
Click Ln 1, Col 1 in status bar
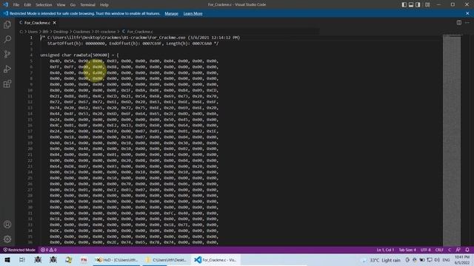[385, 250]
